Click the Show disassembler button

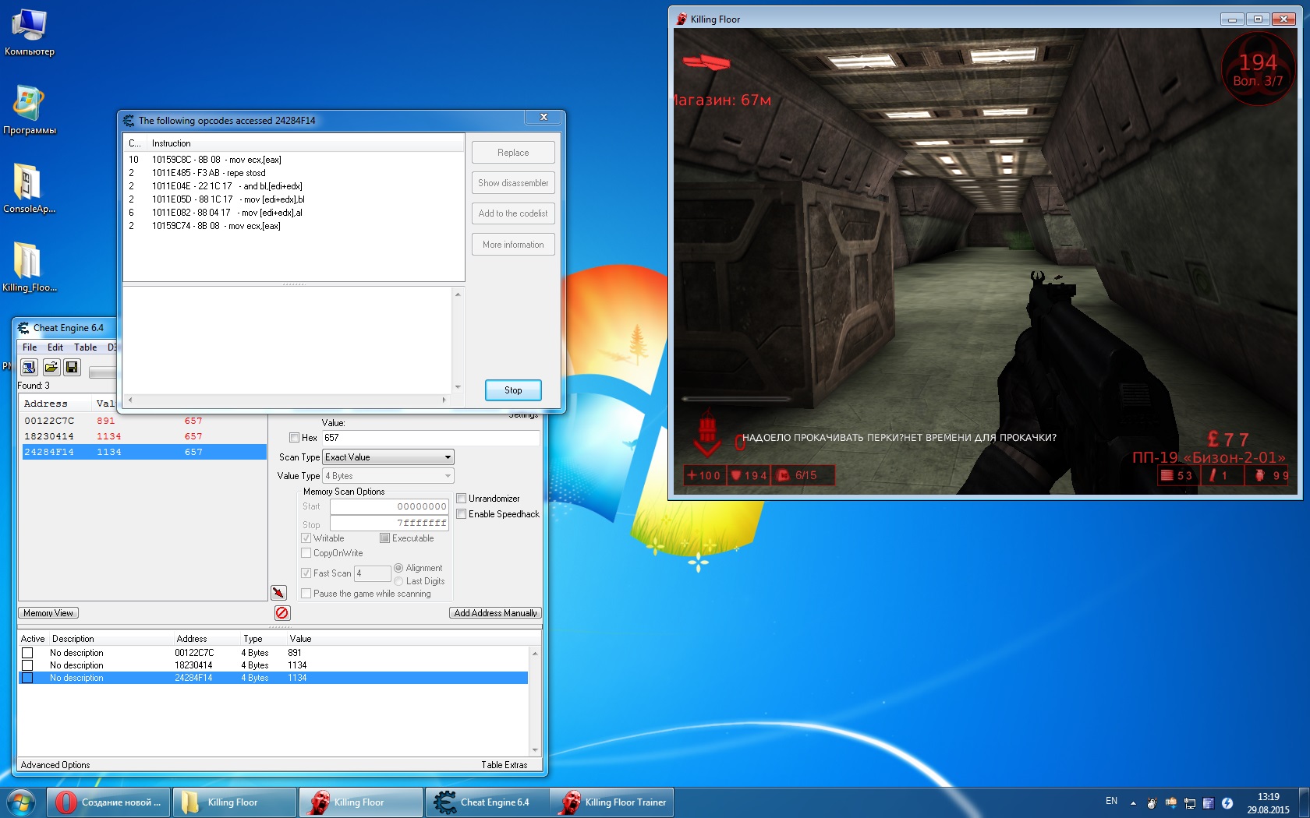point(513,183)
